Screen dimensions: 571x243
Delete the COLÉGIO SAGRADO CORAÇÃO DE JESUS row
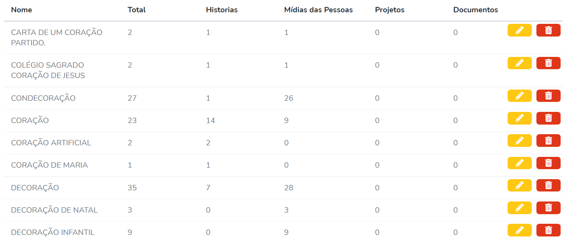pyautogui.click(x=548, y=63)
